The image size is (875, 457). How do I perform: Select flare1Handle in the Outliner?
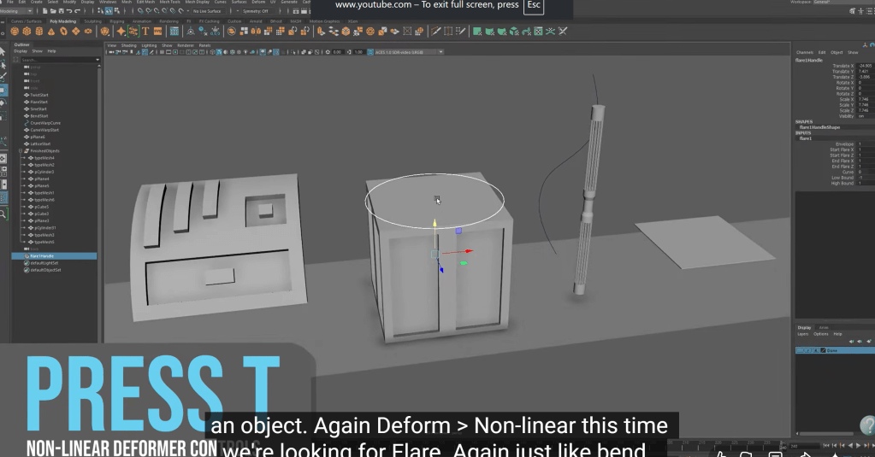54,255
